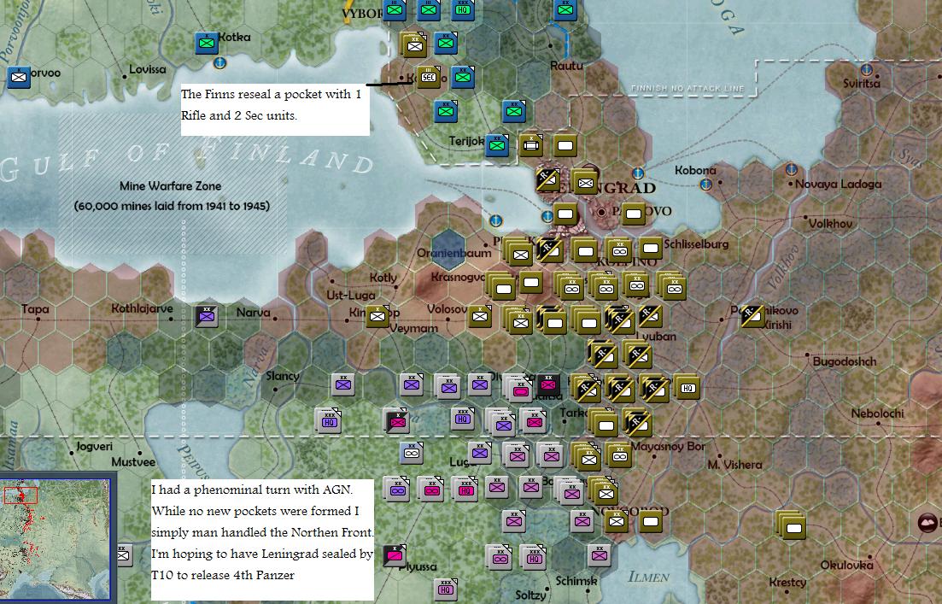Click the Rautu town label
Screen dimensions: 942x604
click(x=566, y=66)
